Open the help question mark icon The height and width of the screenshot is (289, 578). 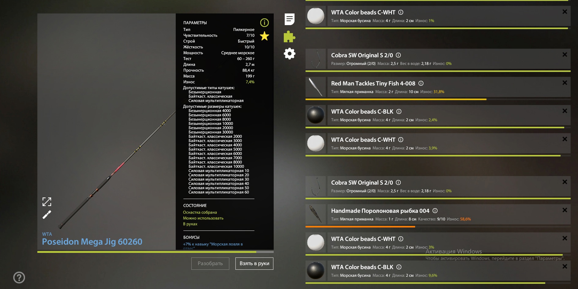point(19,277)
